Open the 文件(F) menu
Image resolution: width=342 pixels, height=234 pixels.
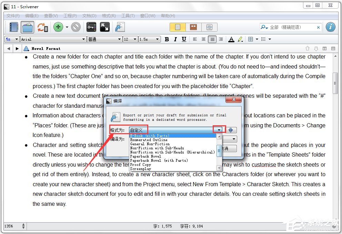pyautogui.click(x=13, y=16)
